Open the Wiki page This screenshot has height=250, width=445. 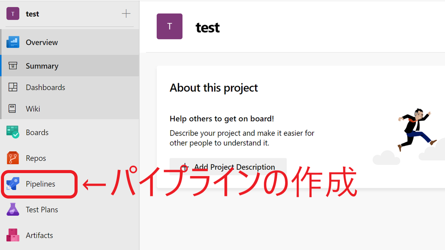point(70,109)
